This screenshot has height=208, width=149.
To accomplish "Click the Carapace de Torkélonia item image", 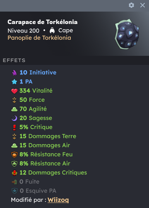I will 127,34.
